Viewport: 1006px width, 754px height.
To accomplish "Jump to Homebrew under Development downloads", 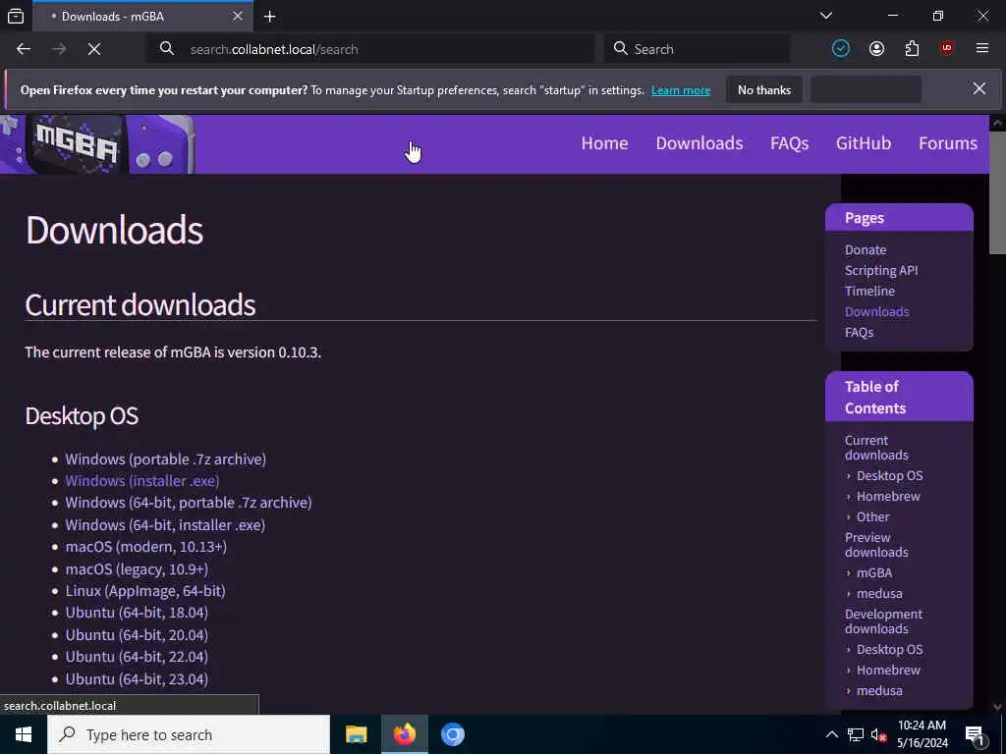I will coord(888,670).
